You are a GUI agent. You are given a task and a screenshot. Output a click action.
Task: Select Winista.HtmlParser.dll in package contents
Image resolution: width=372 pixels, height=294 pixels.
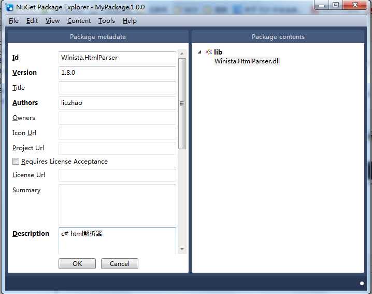click(247, 61)
